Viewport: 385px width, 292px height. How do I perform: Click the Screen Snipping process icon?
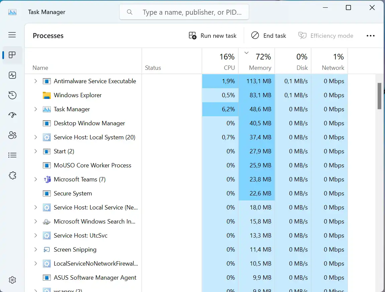pyautogui.click(x=47, y=250)
